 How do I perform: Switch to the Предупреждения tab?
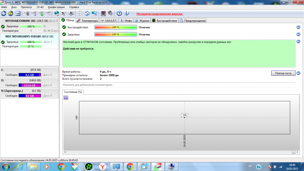pos(193,21)
